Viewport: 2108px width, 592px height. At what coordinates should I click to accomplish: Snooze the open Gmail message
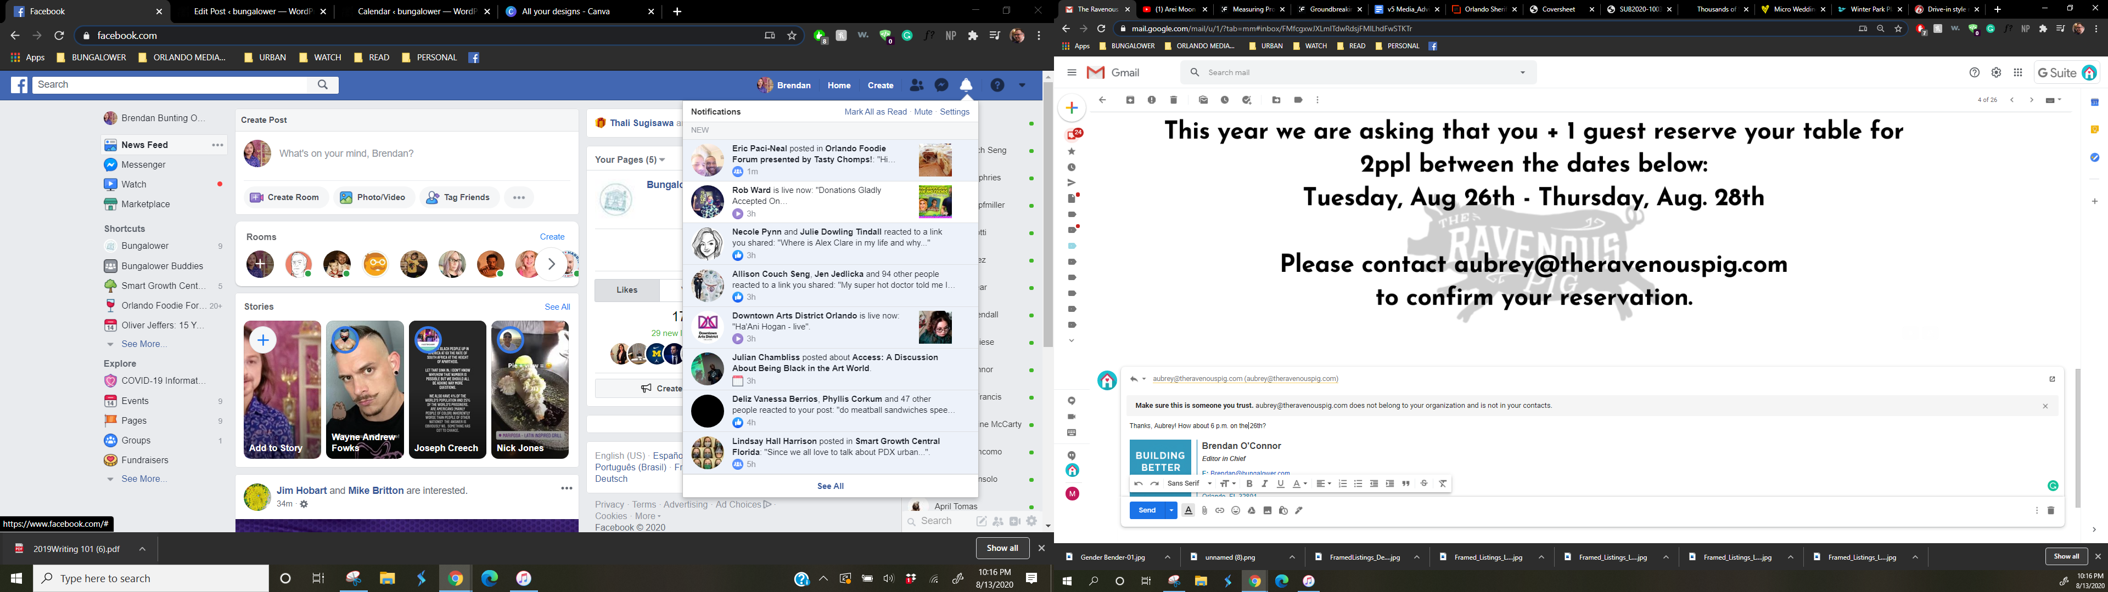pos(1225,100)
